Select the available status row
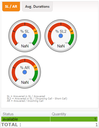The width and height of the screenshot is (99, 128). pyautogui.click(x=49, y=119)
